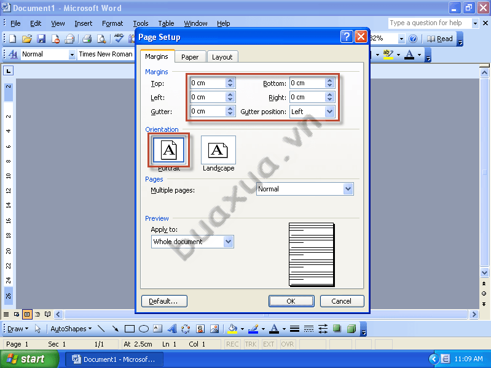Click the Print Preview icon
Image resolution: width=491 pixels, height=368 pixels.
pyautogui.click(x=101, y=39)
